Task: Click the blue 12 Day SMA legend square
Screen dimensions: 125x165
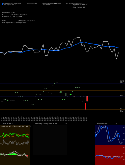Action: click(2, 4)
